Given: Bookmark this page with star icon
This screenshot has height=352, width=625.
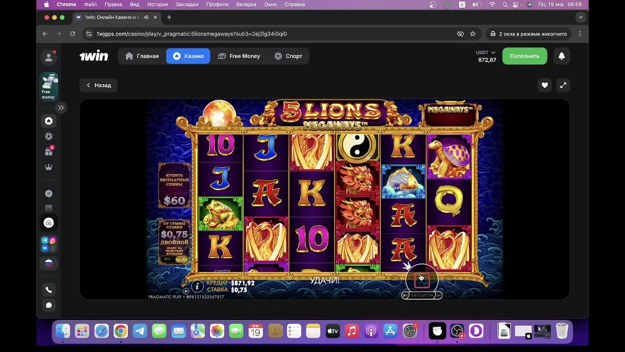Looking at the screenshot, I should coord(473,34).
